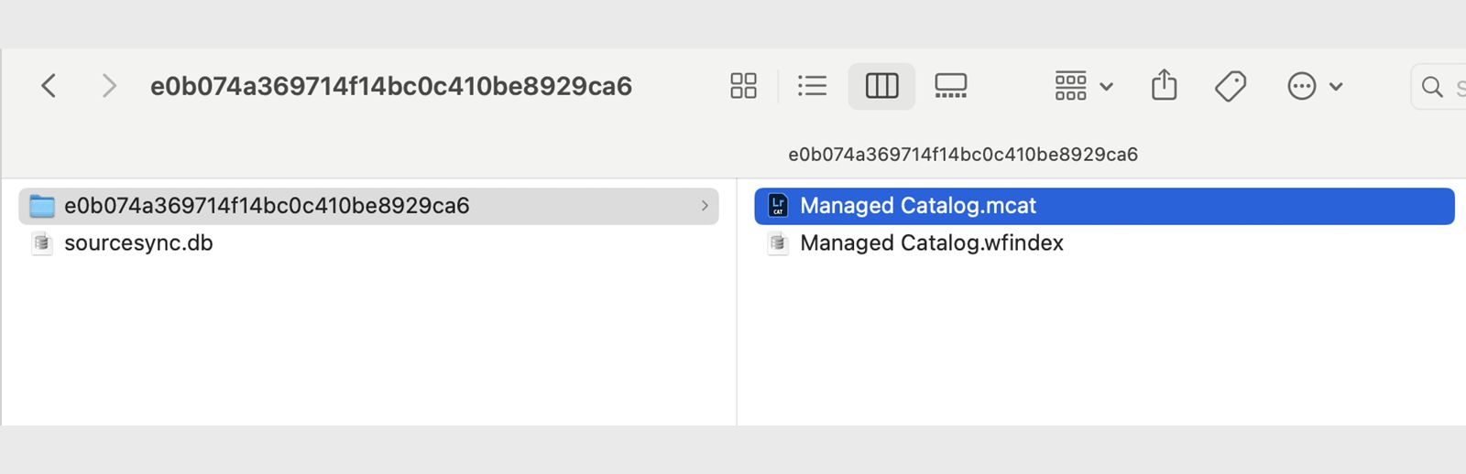Click the Tags icon
Image resolution: width=1466 pixels, height=474 pixels.
[x=1231, y=86]
